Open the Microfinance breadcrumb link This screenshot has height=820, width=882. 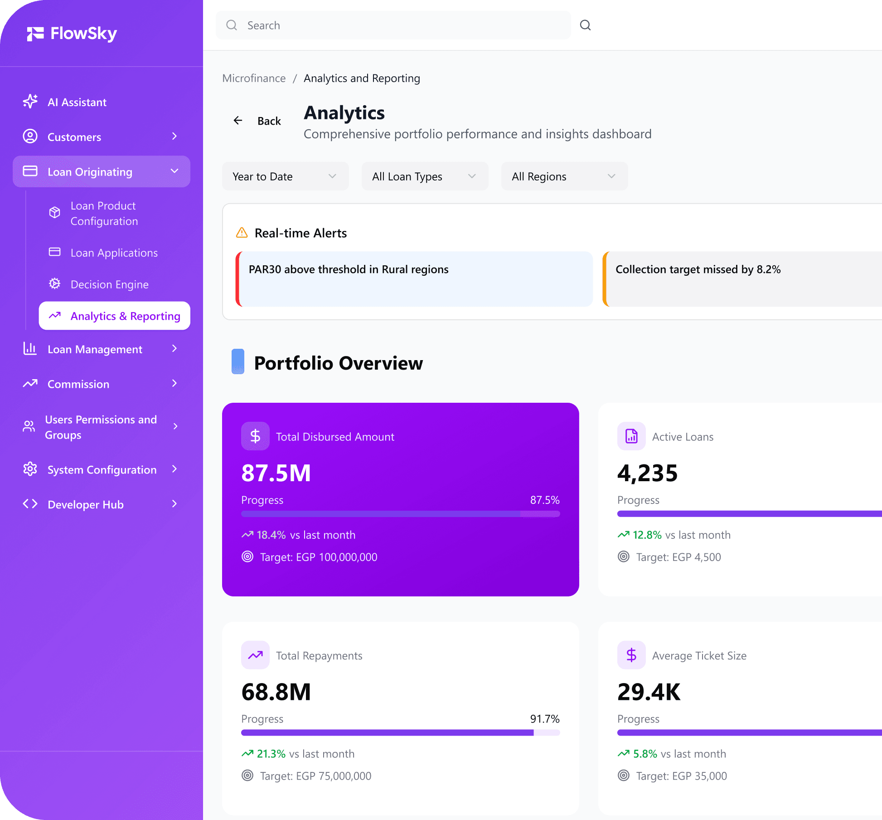point(253,78)
